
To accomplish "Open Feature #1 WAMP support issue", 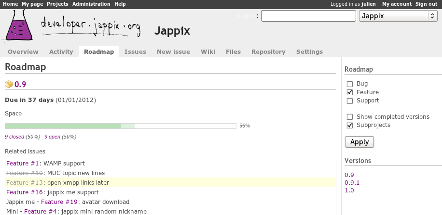I will pyautogui.click(x=23, y=163).
